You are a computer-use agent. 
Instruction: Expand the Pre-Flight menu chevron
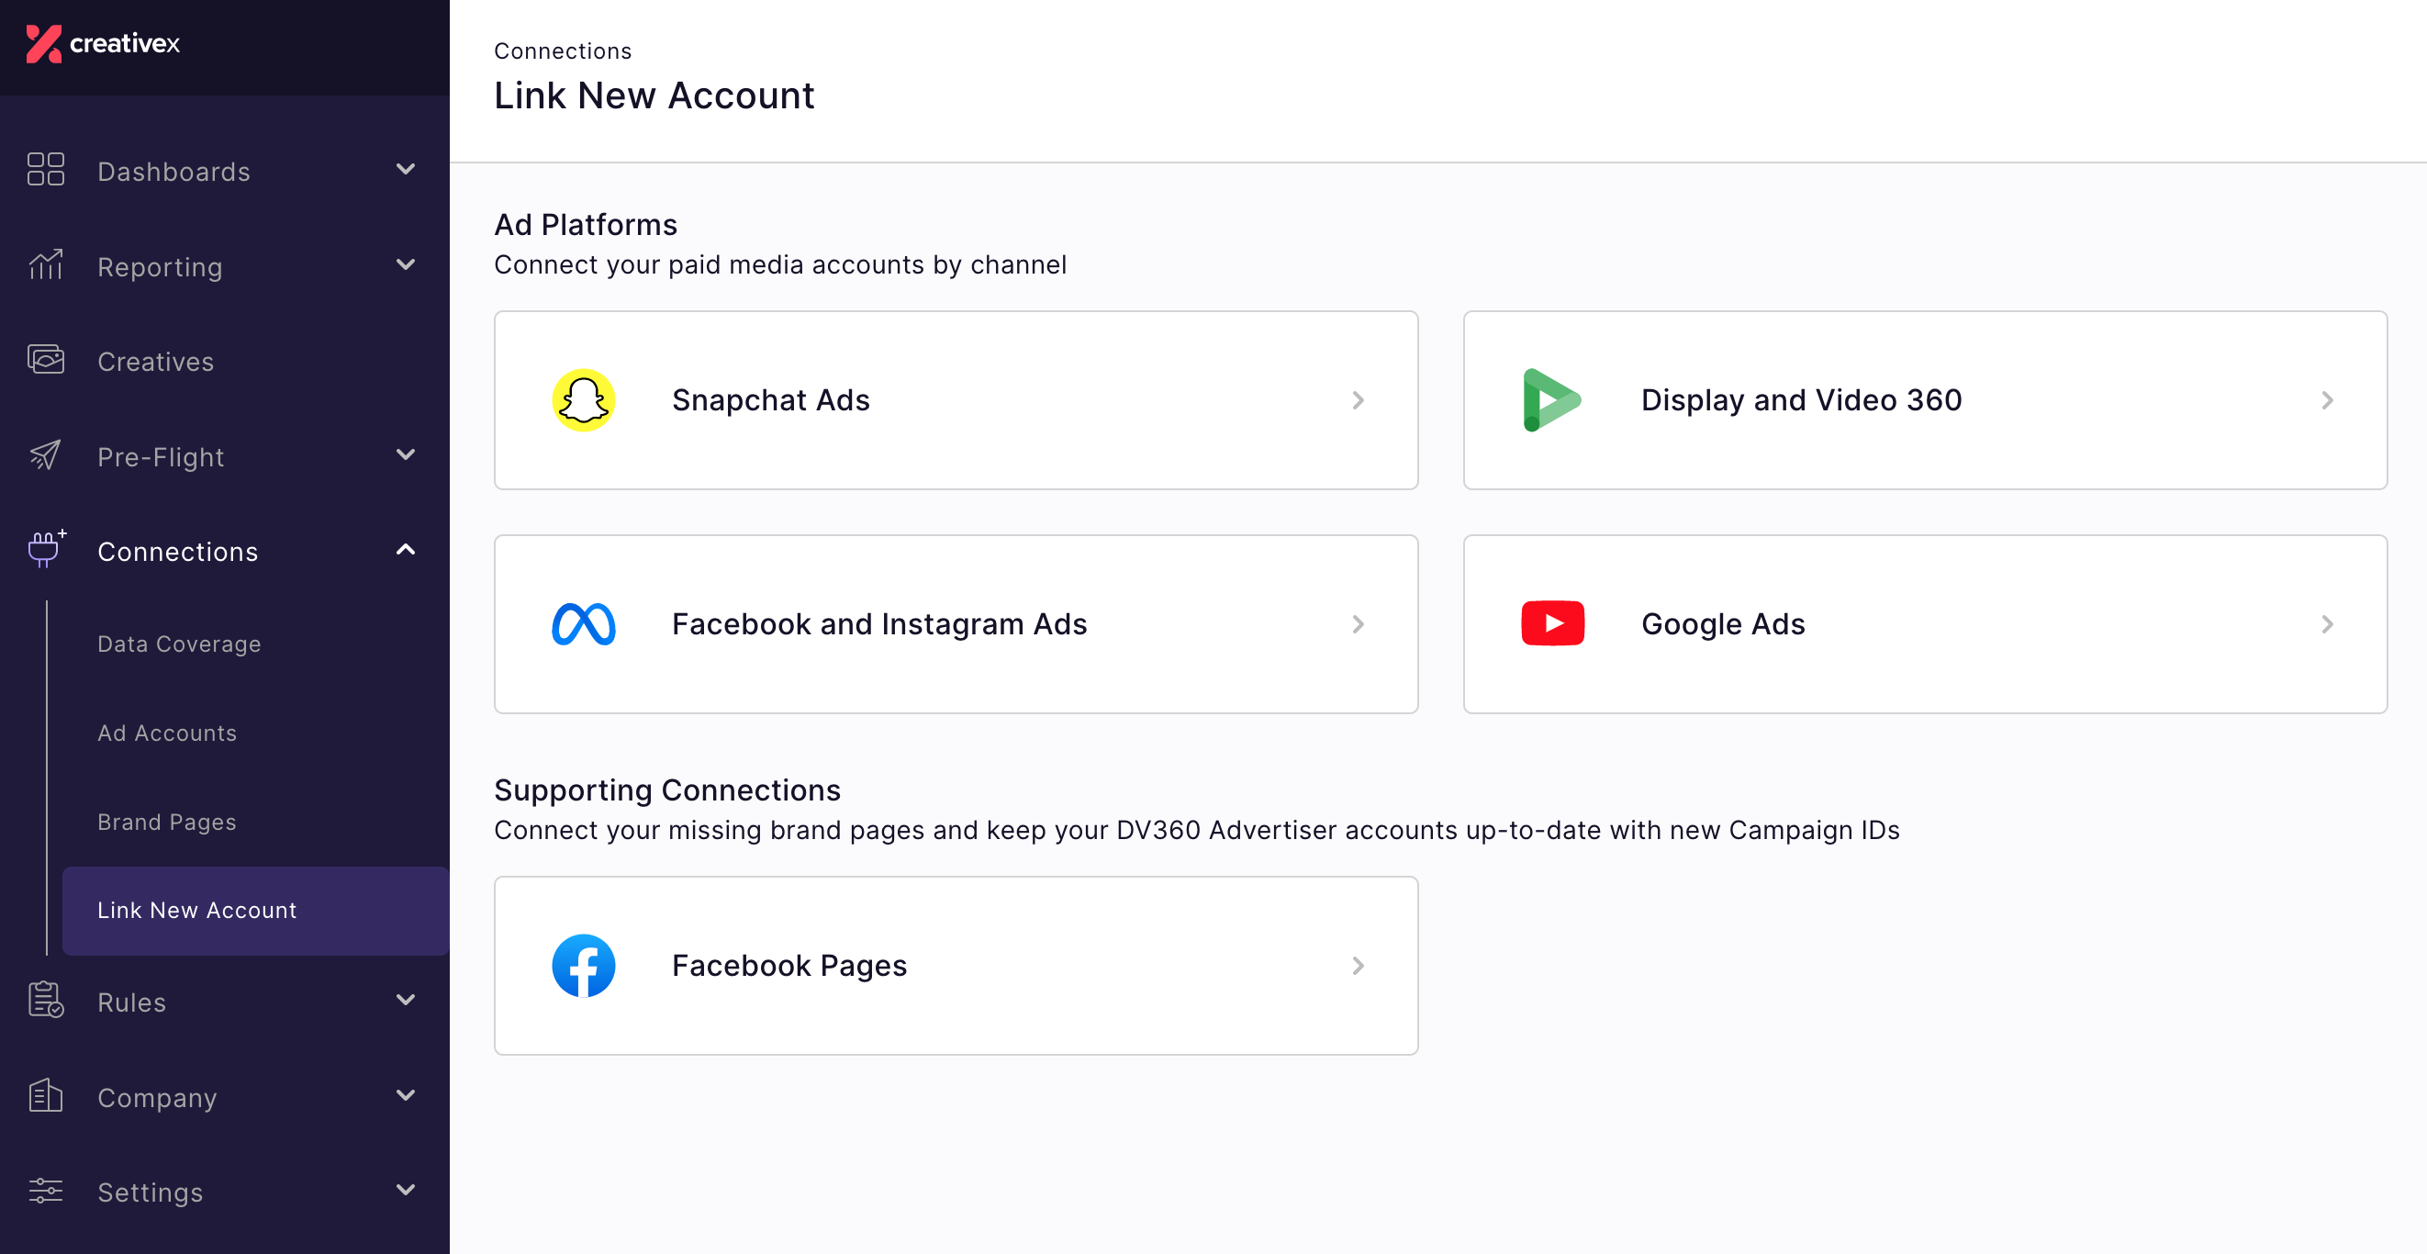pyautogui.click(x=405, y=455)
